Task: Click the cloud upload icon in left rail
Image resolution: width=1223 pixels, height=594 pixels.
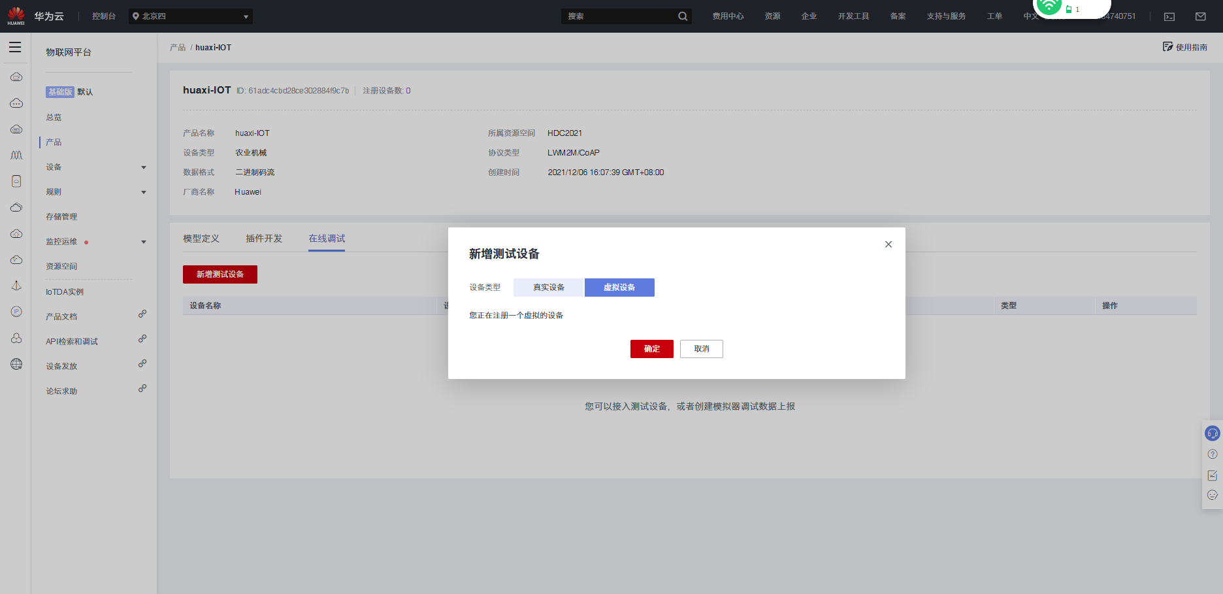Action: click(x=16, y=233)
